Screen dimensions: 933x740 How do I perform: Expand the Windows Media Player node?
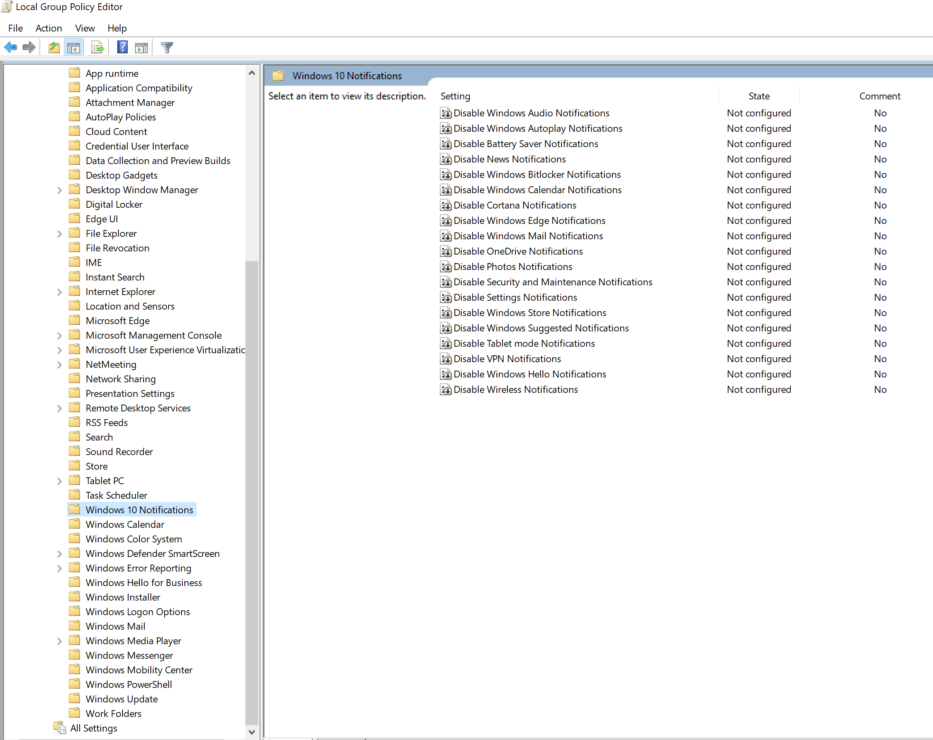(59, 641)
